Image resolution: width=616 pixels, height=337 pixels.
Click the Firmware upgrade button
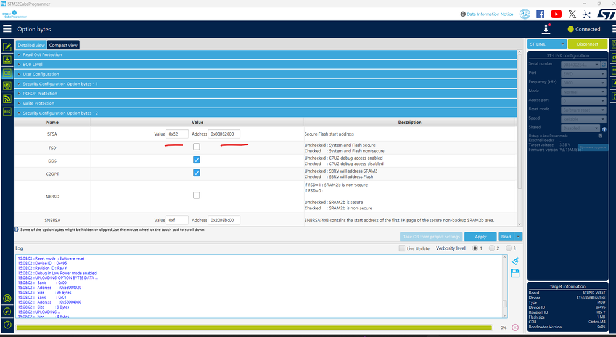click(593, 147)
